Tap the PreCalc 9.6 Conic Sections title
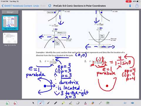 pos(80,6)
